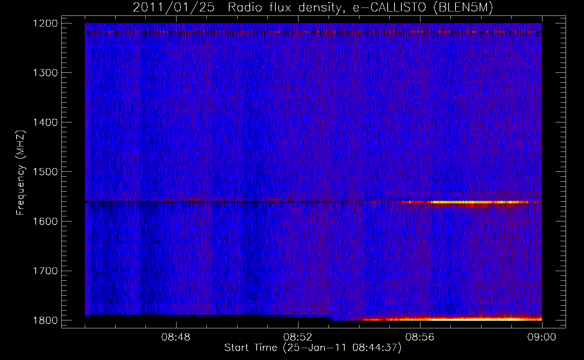Click the 1300 frequency tick label
The image size is (584, 360).
pyautogui.click(x=45, y=73)
